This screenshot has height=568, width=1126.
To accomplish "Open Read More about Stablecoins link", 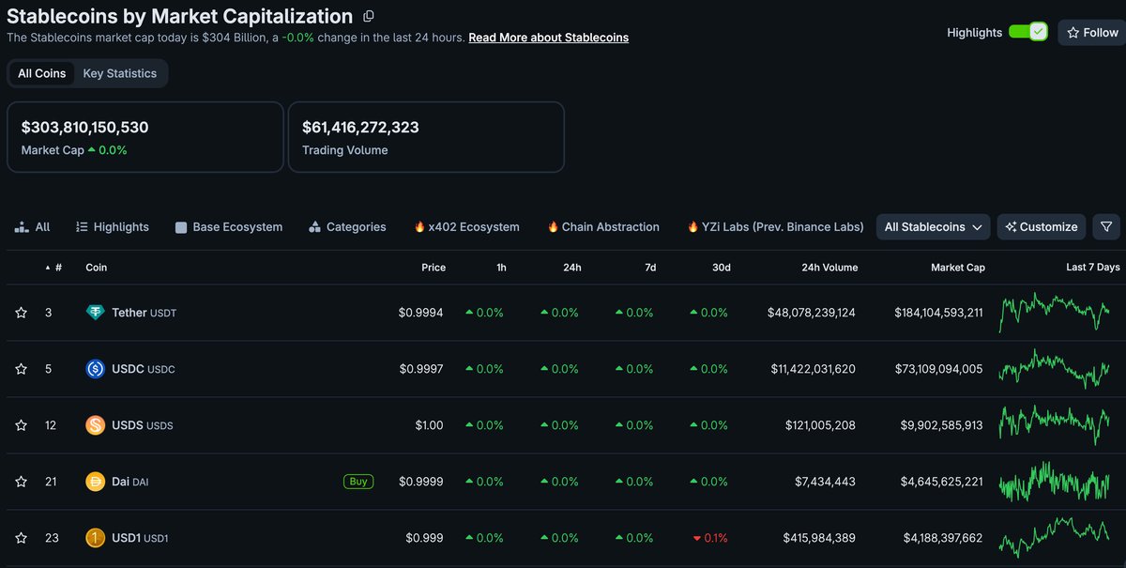I will click(549, 38).
